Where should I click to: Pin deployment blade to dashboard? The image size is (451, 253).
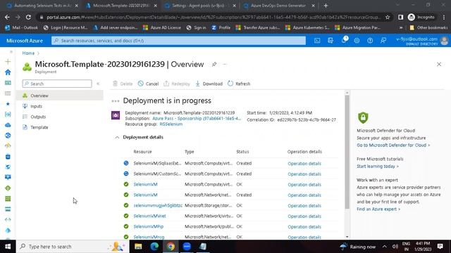[214, 64]
